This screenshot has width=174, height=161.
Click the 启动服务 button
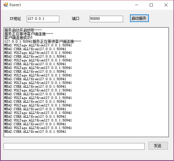[x=139, y=18]
